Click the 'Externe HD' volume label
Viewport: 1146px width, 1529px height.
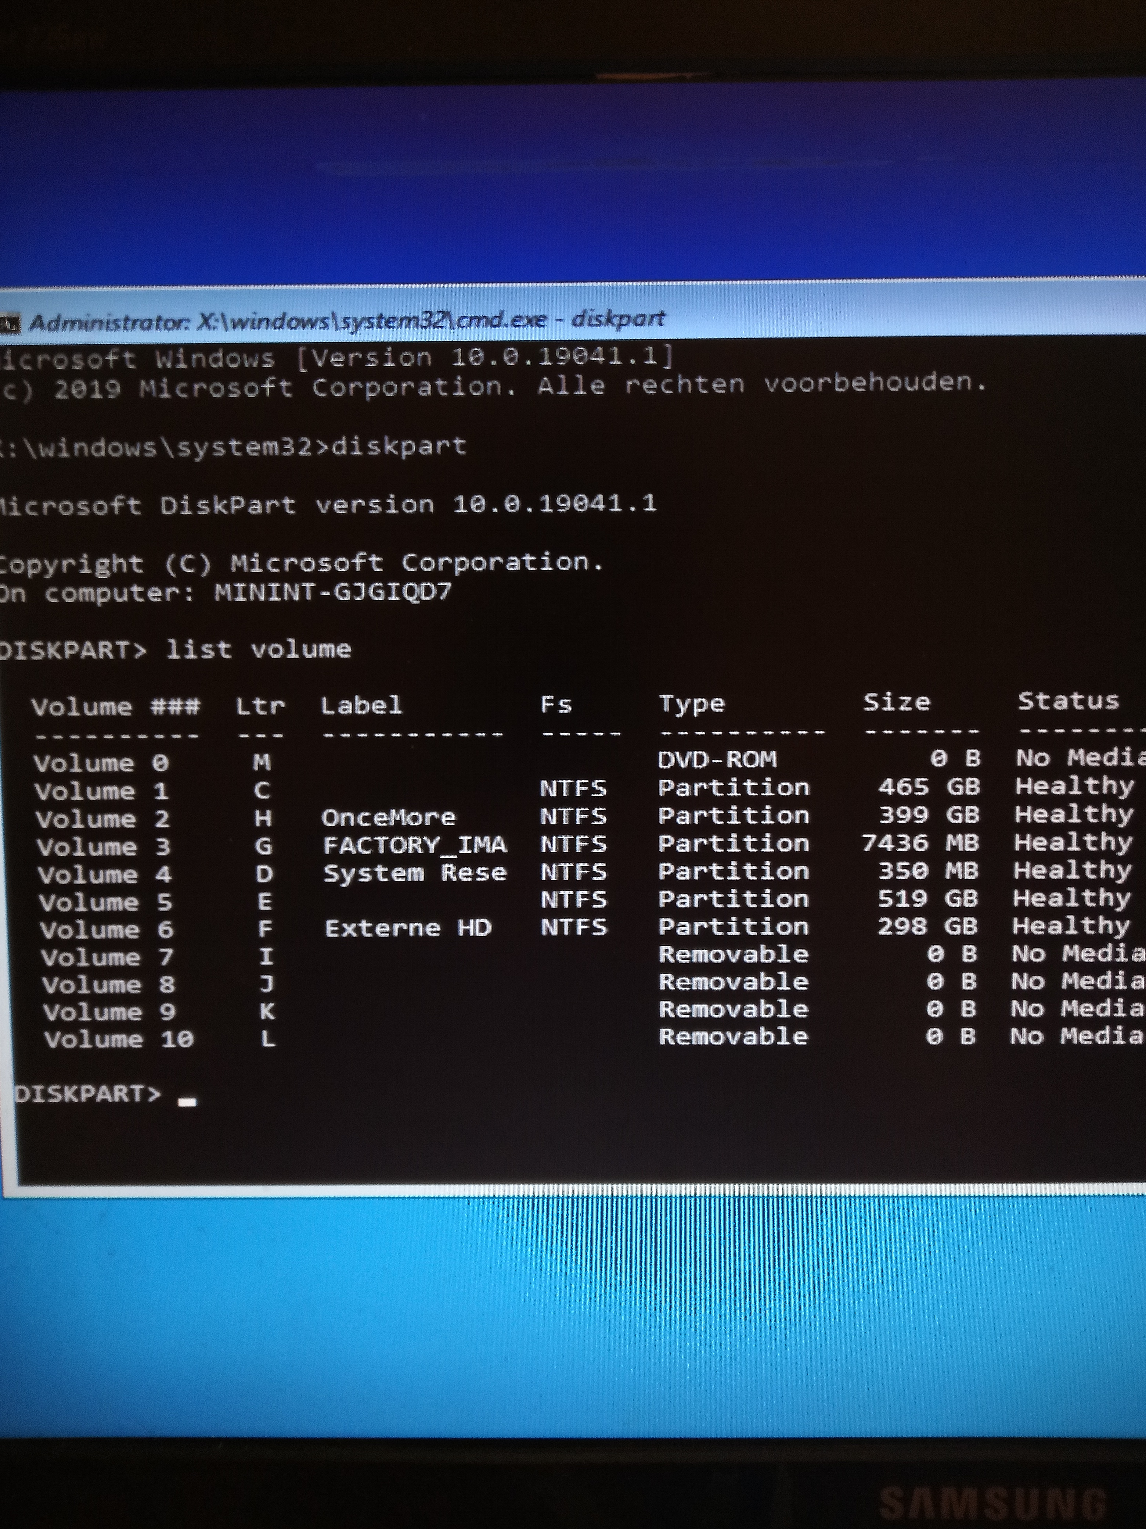point(408,928)
